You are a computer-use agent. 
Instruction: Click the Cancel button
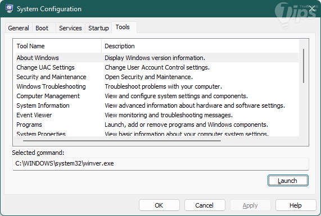point(205,205)
